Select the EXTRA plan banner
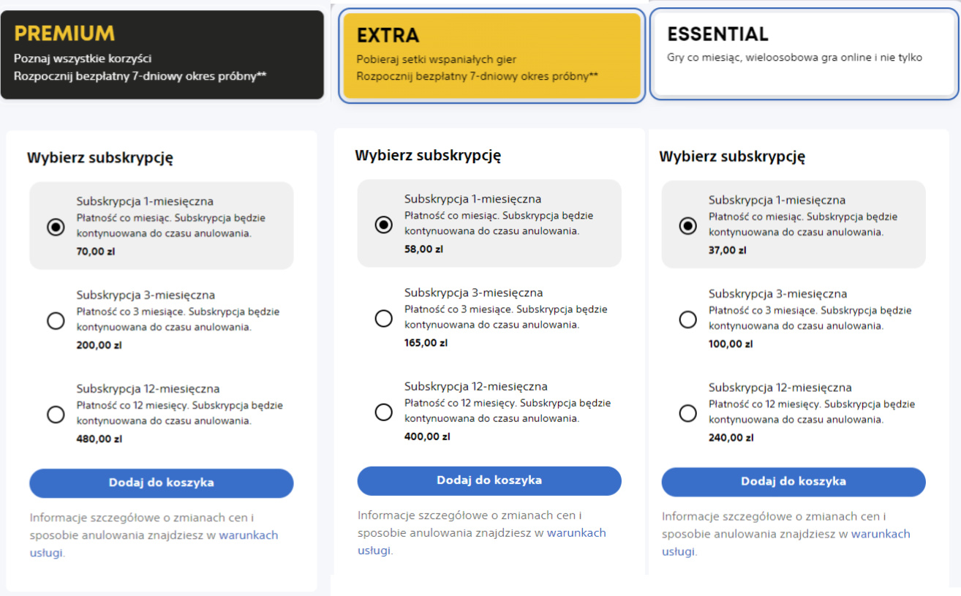The image size is (961, 596). 492,56
